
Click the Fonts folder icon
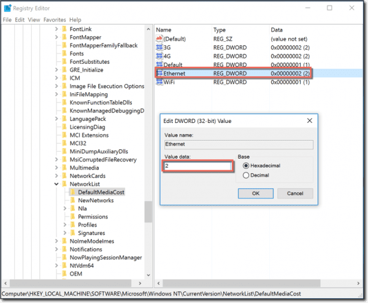(64, 53)
